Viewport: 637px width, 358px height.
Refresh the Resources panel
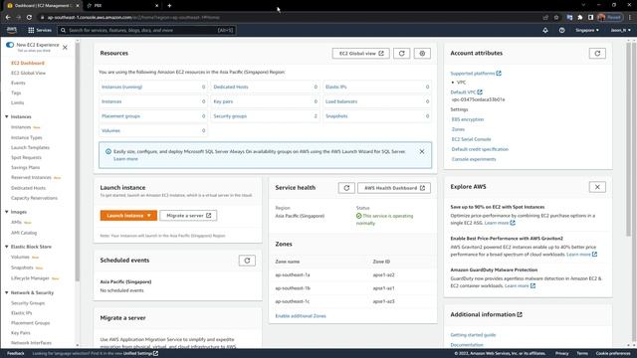[x=402, y=53]
